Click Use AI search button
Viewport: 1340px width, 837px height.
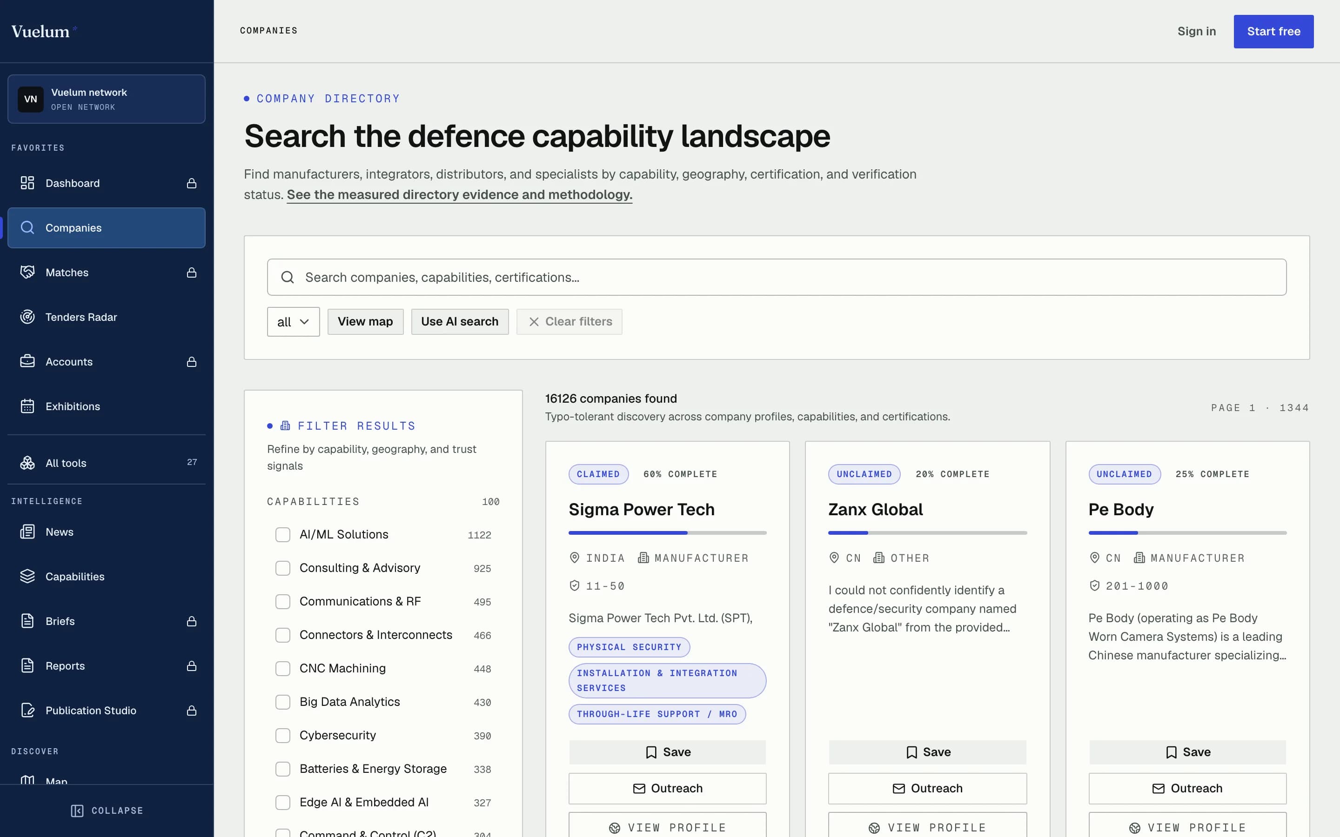(460, 322)
